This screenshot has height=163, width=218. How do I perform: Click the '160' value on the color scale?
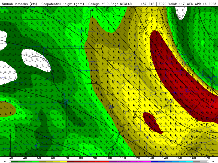point(193,158)
